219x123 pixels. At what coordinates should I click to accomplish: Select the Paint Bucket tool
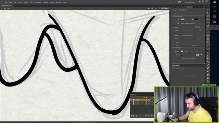pyautogui.click(x=208, y=58)
